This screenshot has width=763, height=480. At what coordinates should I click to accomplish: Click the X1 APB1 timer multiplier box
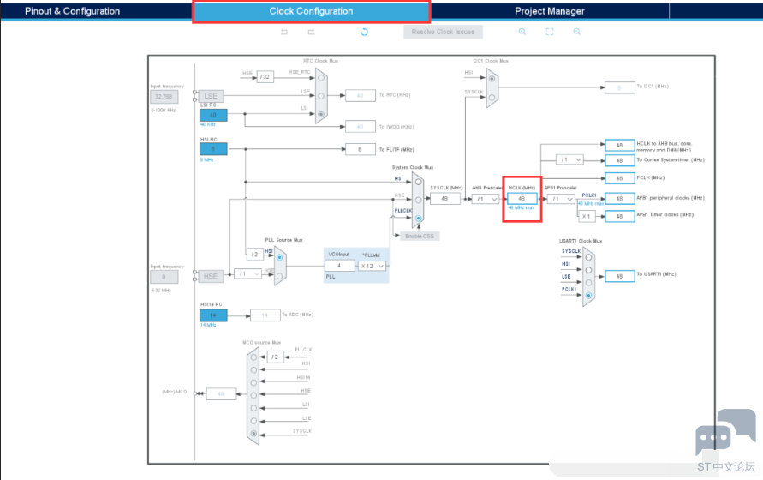click(x=587, y=216)
